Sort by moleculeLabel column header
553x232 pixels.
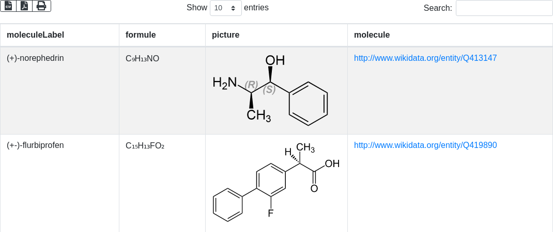(x=36, y=35)
